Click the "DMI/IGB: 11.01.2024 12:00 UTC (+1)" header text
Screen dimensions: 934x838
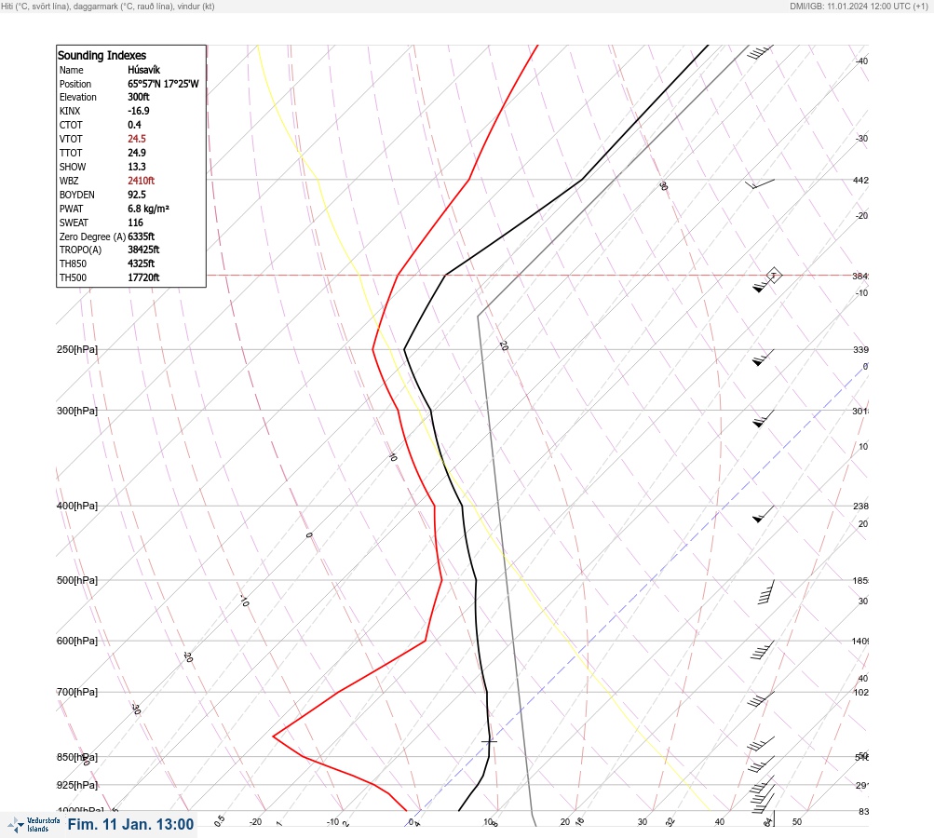pyautogui.click(x=859, y=6)
